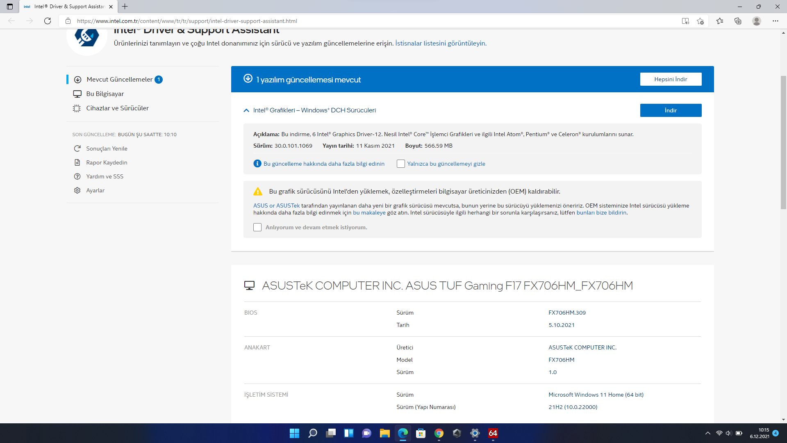Open Cihazlar ve Sürücüler menu item
The image size is (787, 443).
pos(117,108)
